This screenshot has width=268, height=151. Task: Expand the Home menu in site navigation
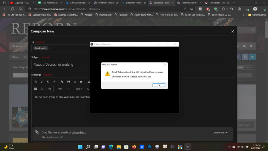(x=19, y=46)
